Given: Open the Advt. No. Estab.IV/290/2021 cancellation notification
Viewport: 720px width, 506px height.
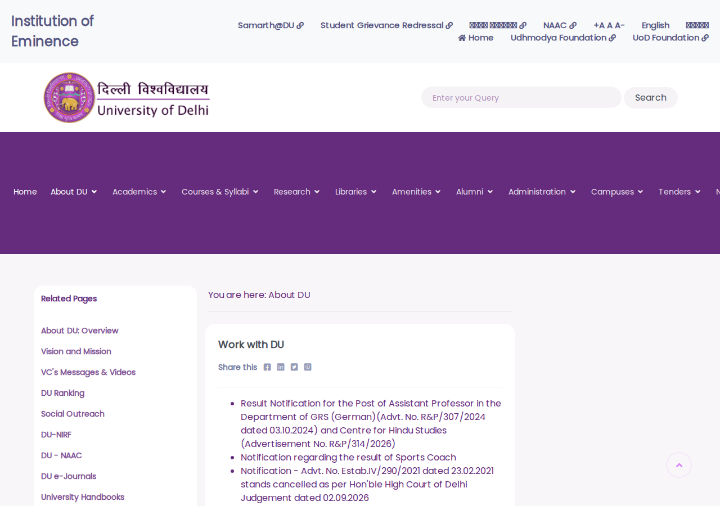Looking at the screenshot, I should click(x=367, y=484).
